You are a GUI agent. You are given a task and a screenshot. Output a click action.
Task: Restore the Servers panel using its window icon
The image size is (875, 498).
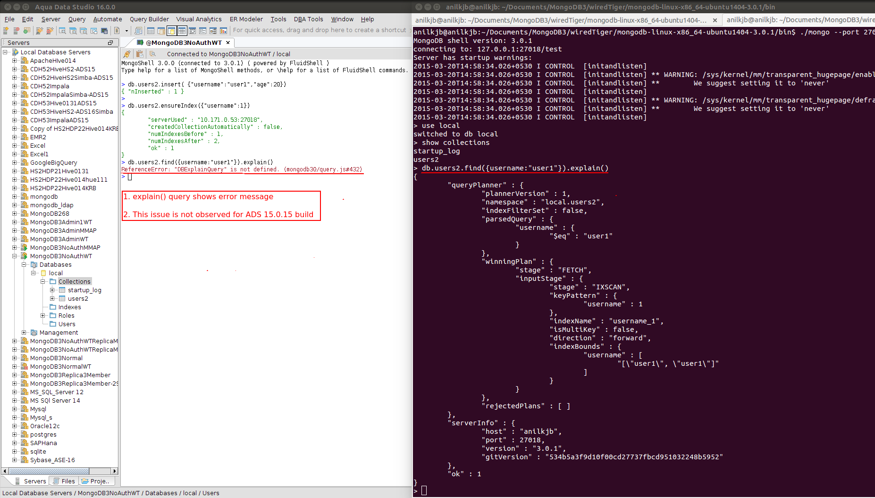point(110,42)
